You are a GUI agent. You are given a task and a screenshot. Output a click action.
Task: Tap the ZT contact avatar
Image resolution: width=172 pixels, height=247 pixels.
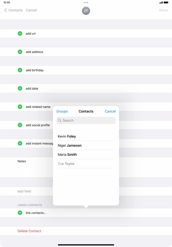pyautogui.click(x=86, y=11)
